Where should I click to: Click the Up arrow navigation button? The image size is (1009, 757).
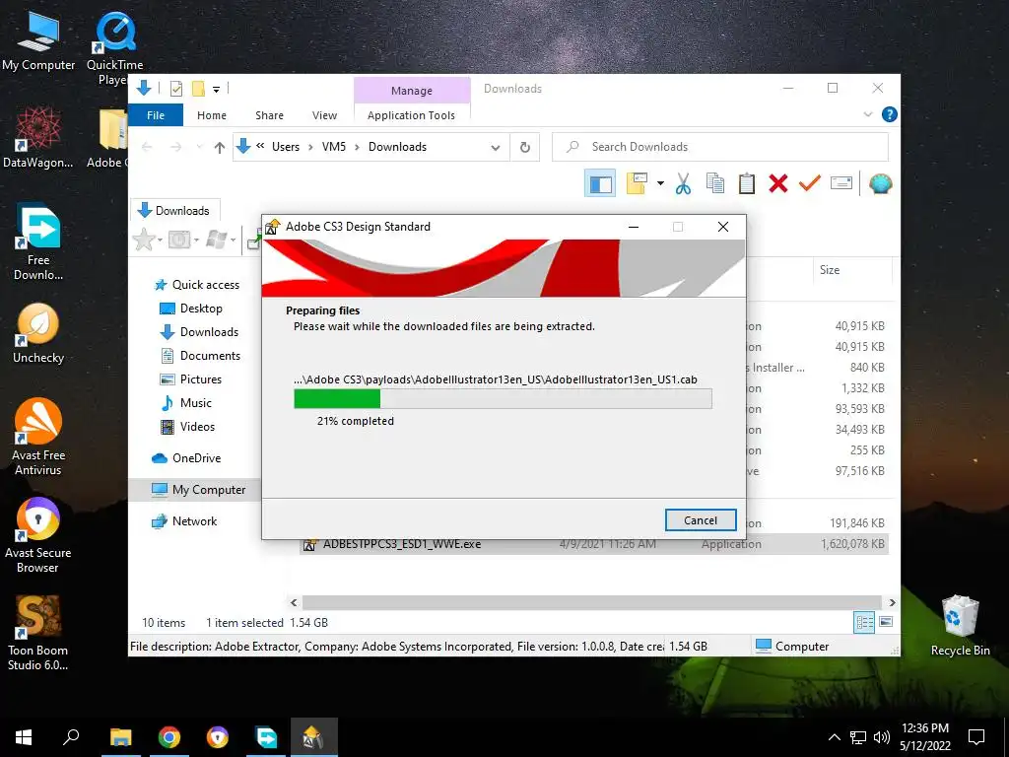click(220, 148)
